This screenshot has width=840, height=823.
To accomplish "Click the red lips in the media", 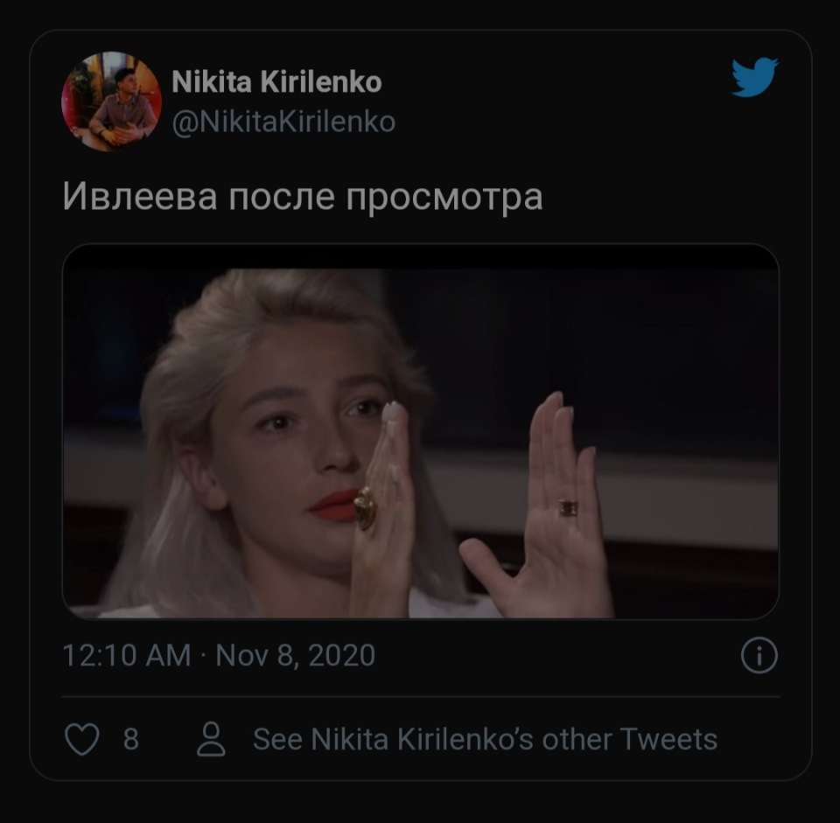I will pyautogui.click(x=332, y=506).
